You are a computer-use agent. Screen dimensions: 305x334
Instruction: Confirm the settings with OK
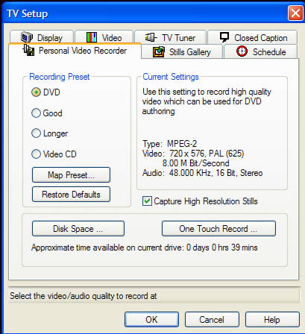point(151,320)
